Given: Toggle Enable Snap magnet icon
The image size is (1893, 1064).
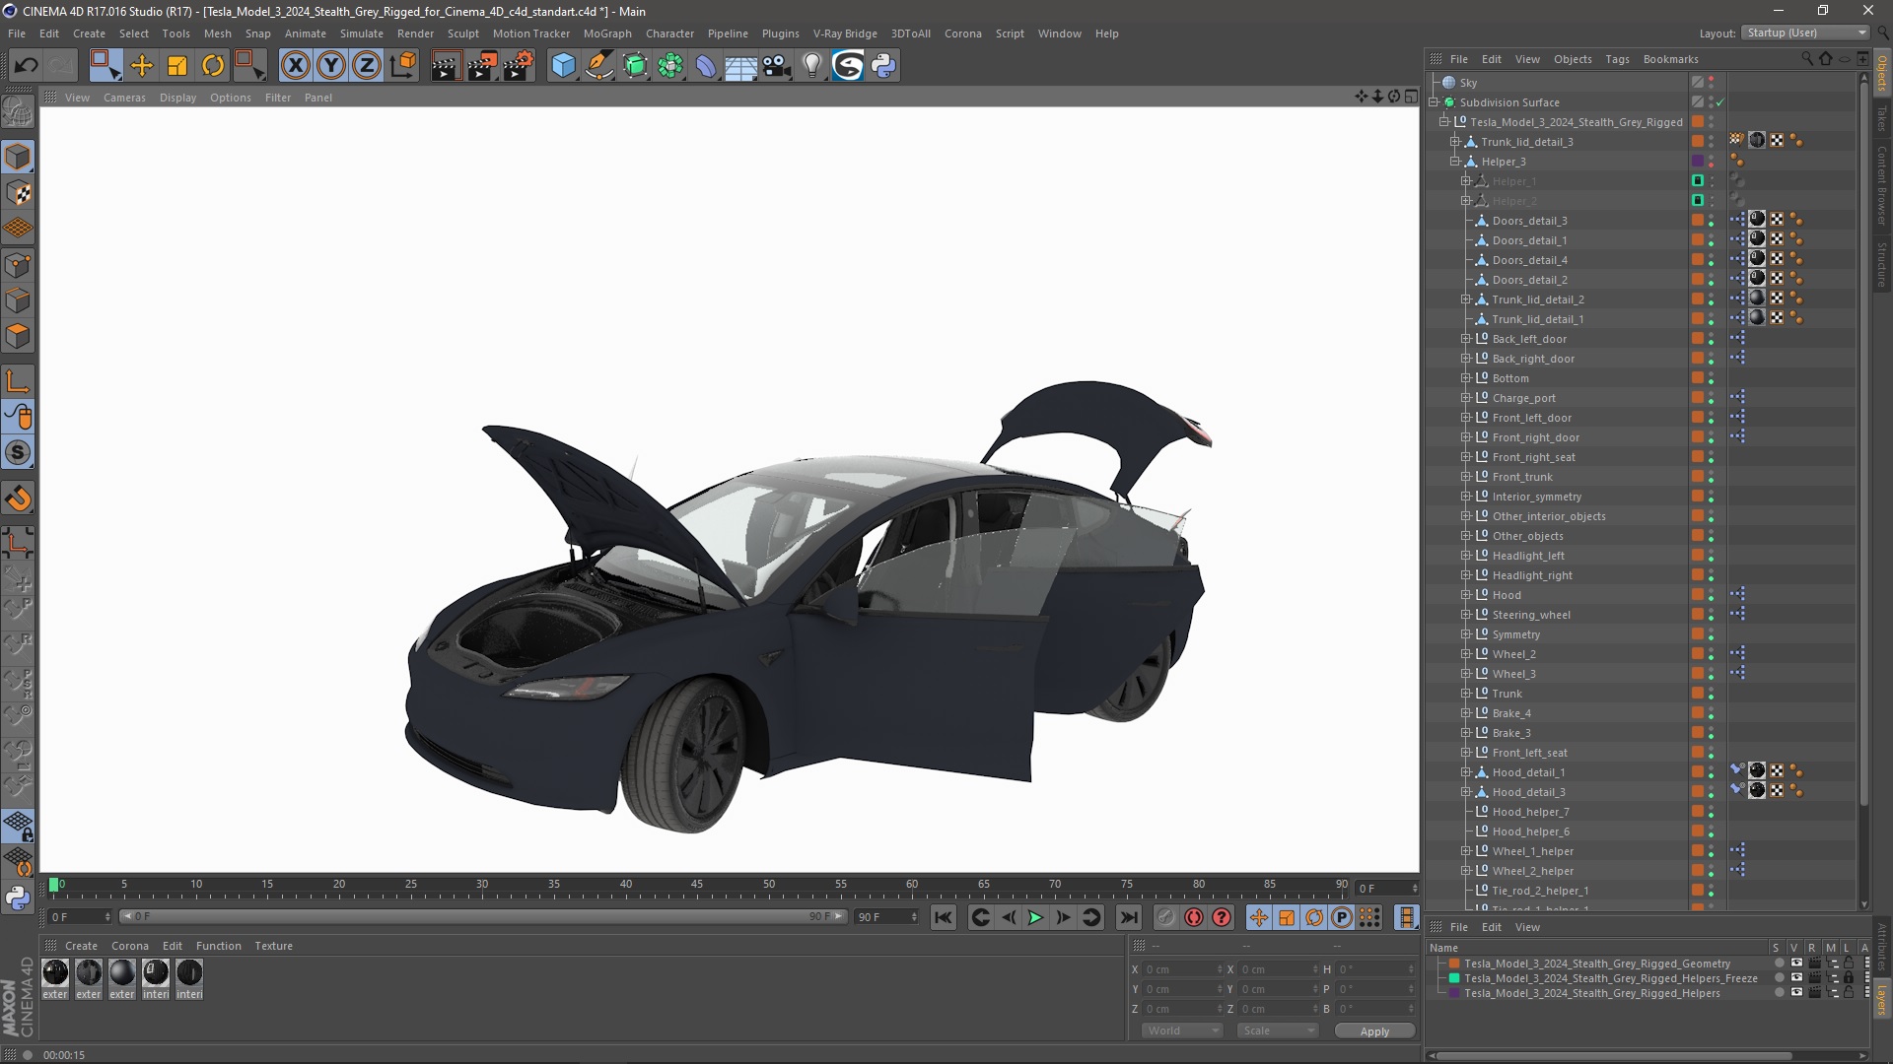Looking at the screenshot, I should click(x=18, y=499).
